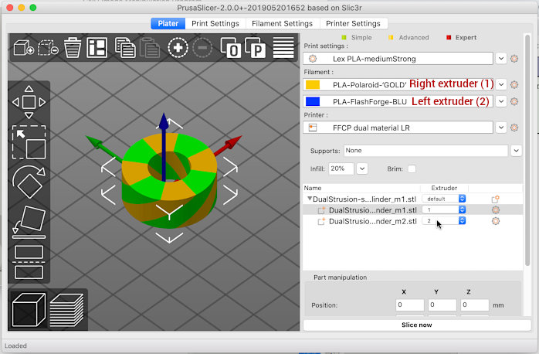Switch to sliced layers preview view

[x=66, y=310]
